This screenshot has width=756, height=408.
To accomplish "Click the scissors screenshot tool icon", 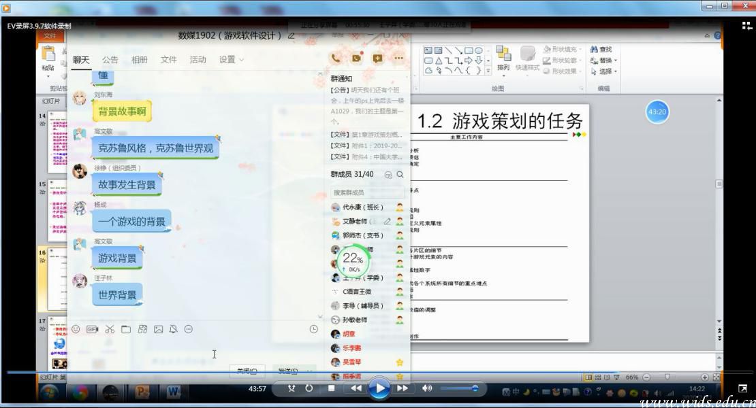I will pyautogui.click(x=109, y=329).
